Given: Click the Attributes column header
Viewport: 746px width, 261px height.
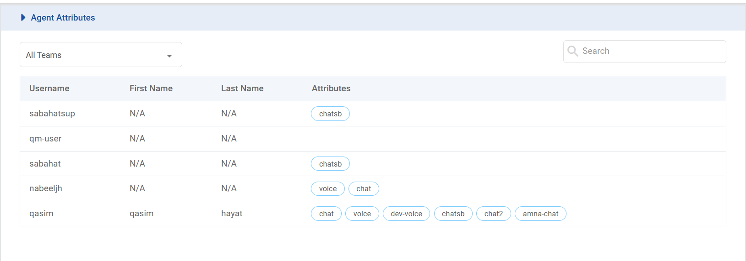Looking at the screenshot, I should pyautogui.click(x=331, y=89).
